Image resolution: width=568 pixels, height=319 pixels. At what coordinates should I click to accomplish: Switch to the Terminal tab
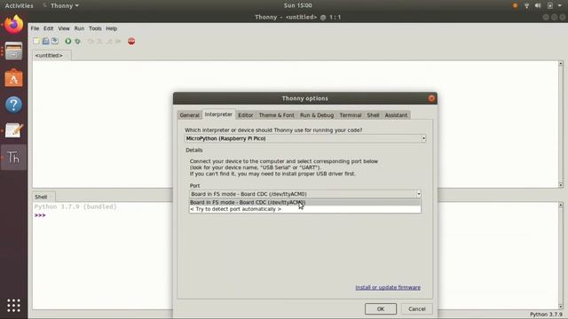351,115
